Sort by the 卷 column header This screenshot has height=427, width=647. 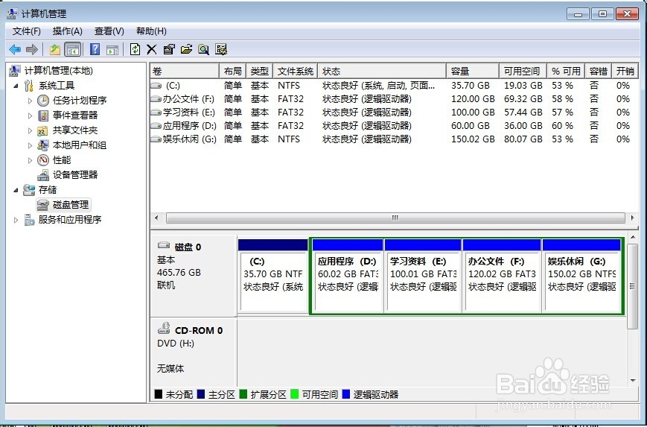pyautogui.click(x=185, y=72)
